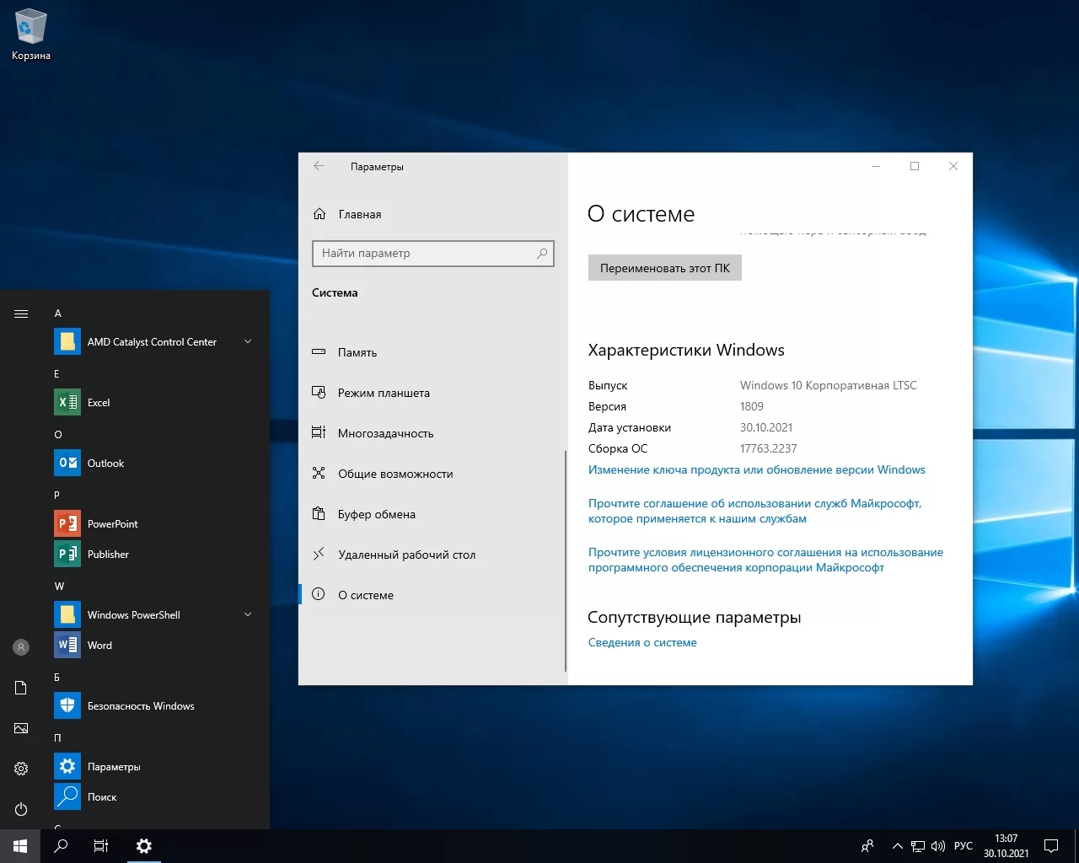Open Task View on the taskbar
This screenshot has height=863, width=1079.
[101, 846]
